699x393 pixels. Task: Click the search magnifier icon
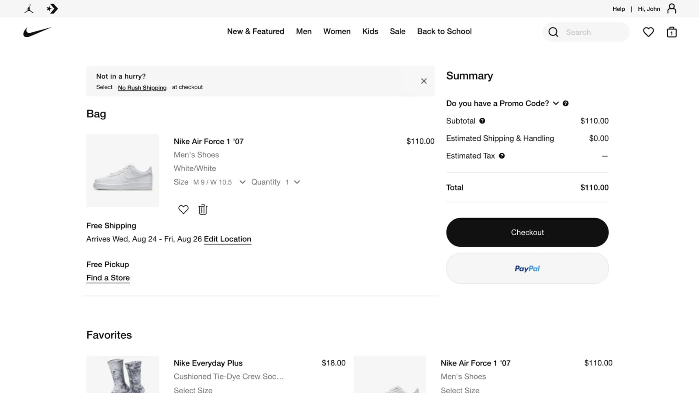[553, 32]
